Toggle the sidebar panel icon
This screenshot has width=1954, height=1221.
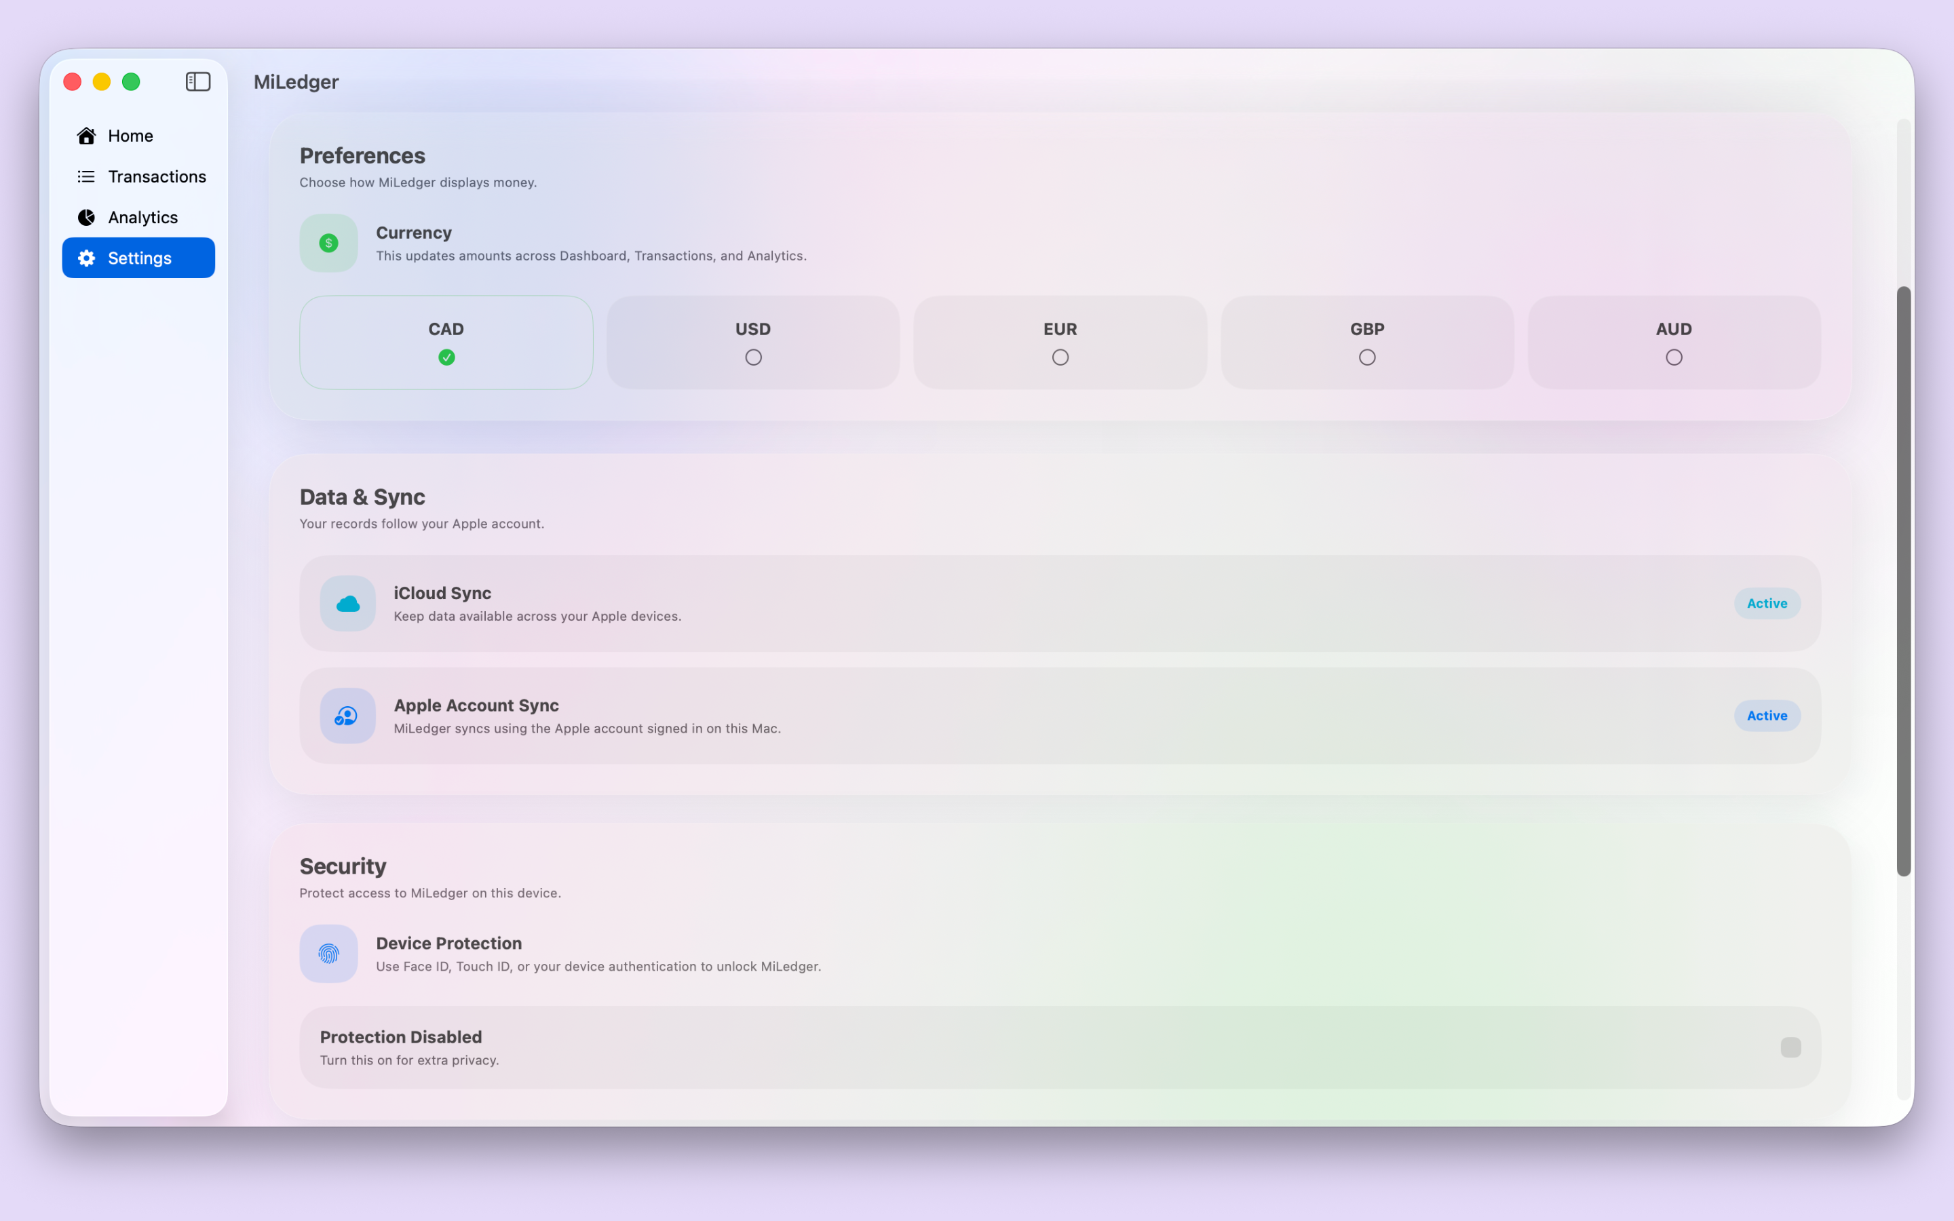click(198, 81)
